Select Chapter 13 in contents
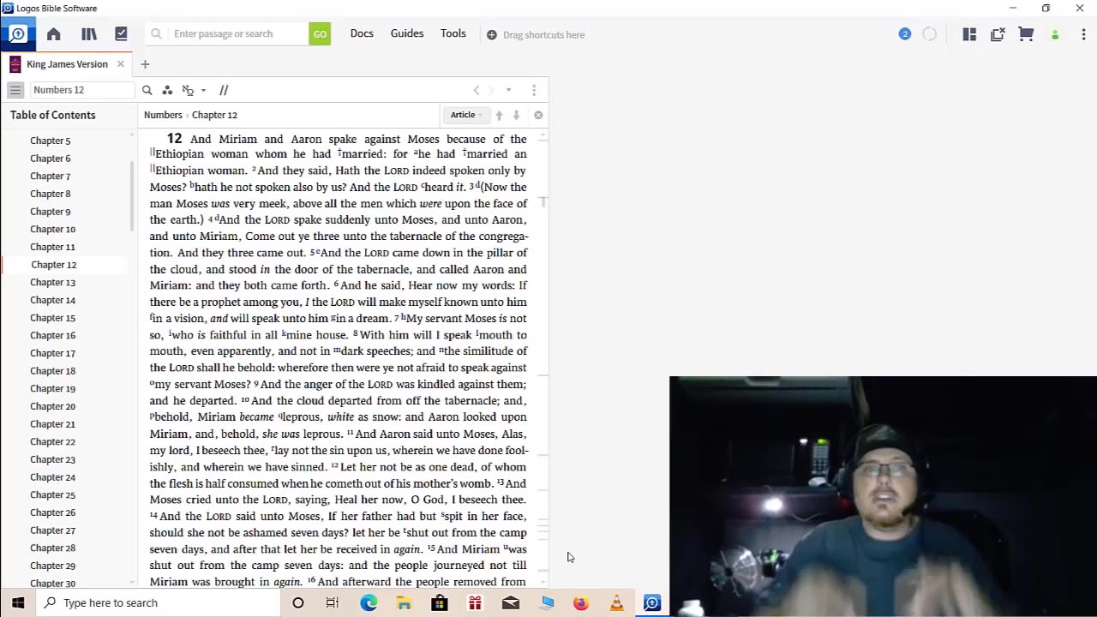 tap(53, 282)
